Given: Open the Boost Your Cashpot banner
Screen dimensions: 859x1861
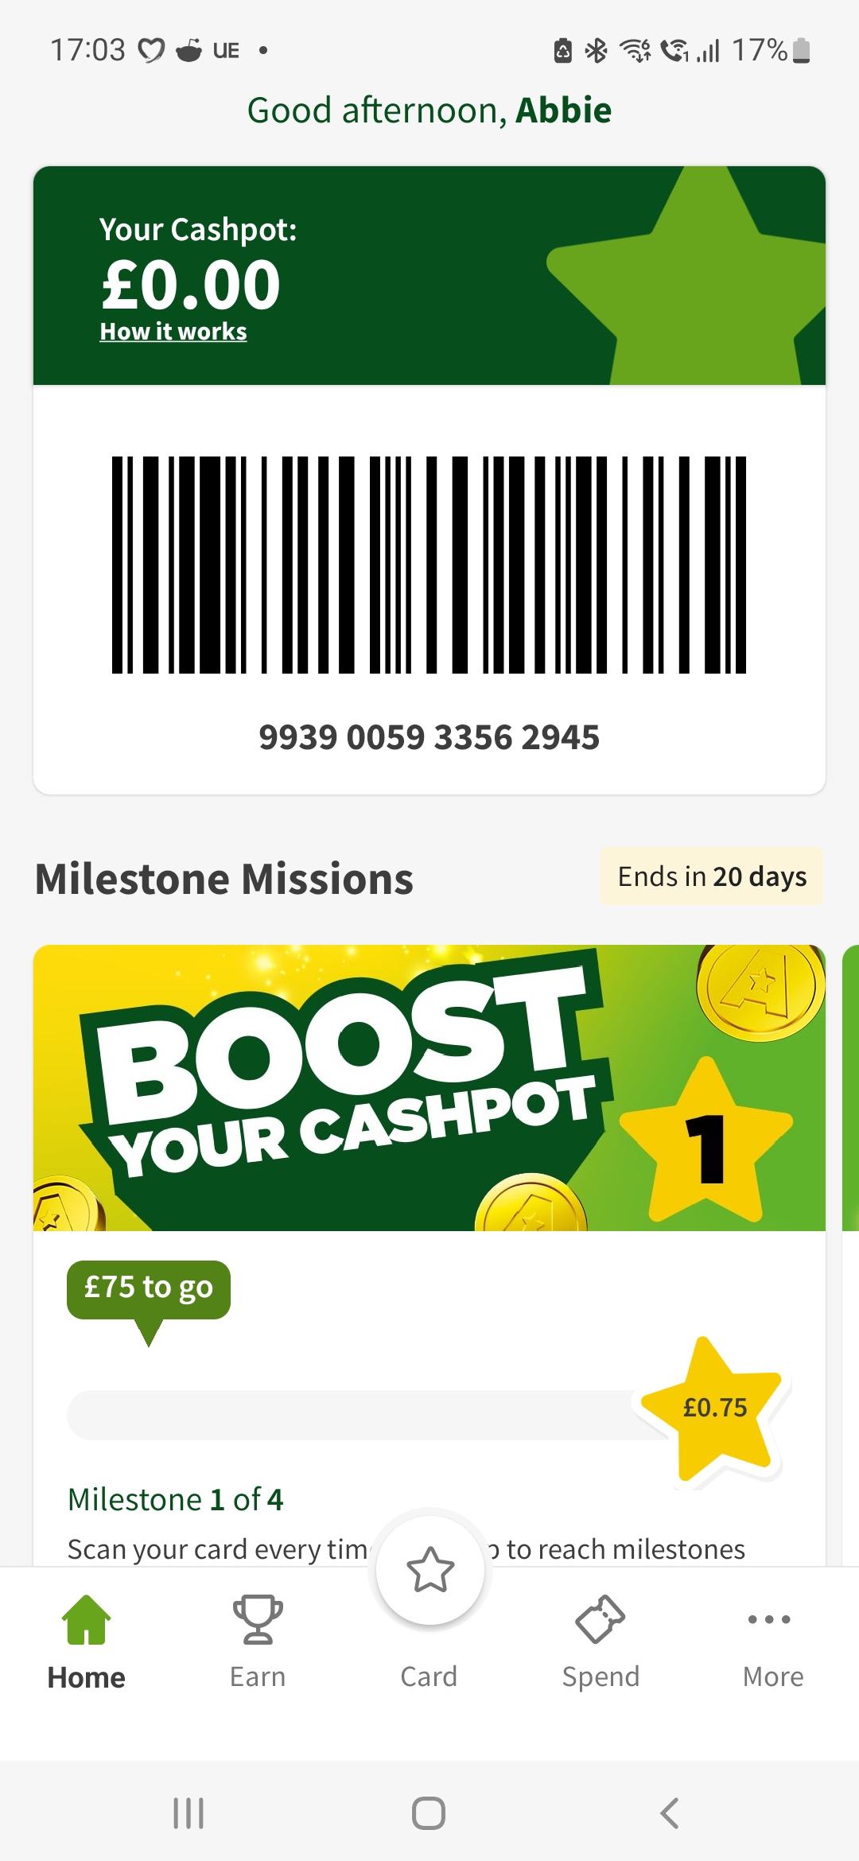Looking at the screenshot, I should coord(429,1087).
